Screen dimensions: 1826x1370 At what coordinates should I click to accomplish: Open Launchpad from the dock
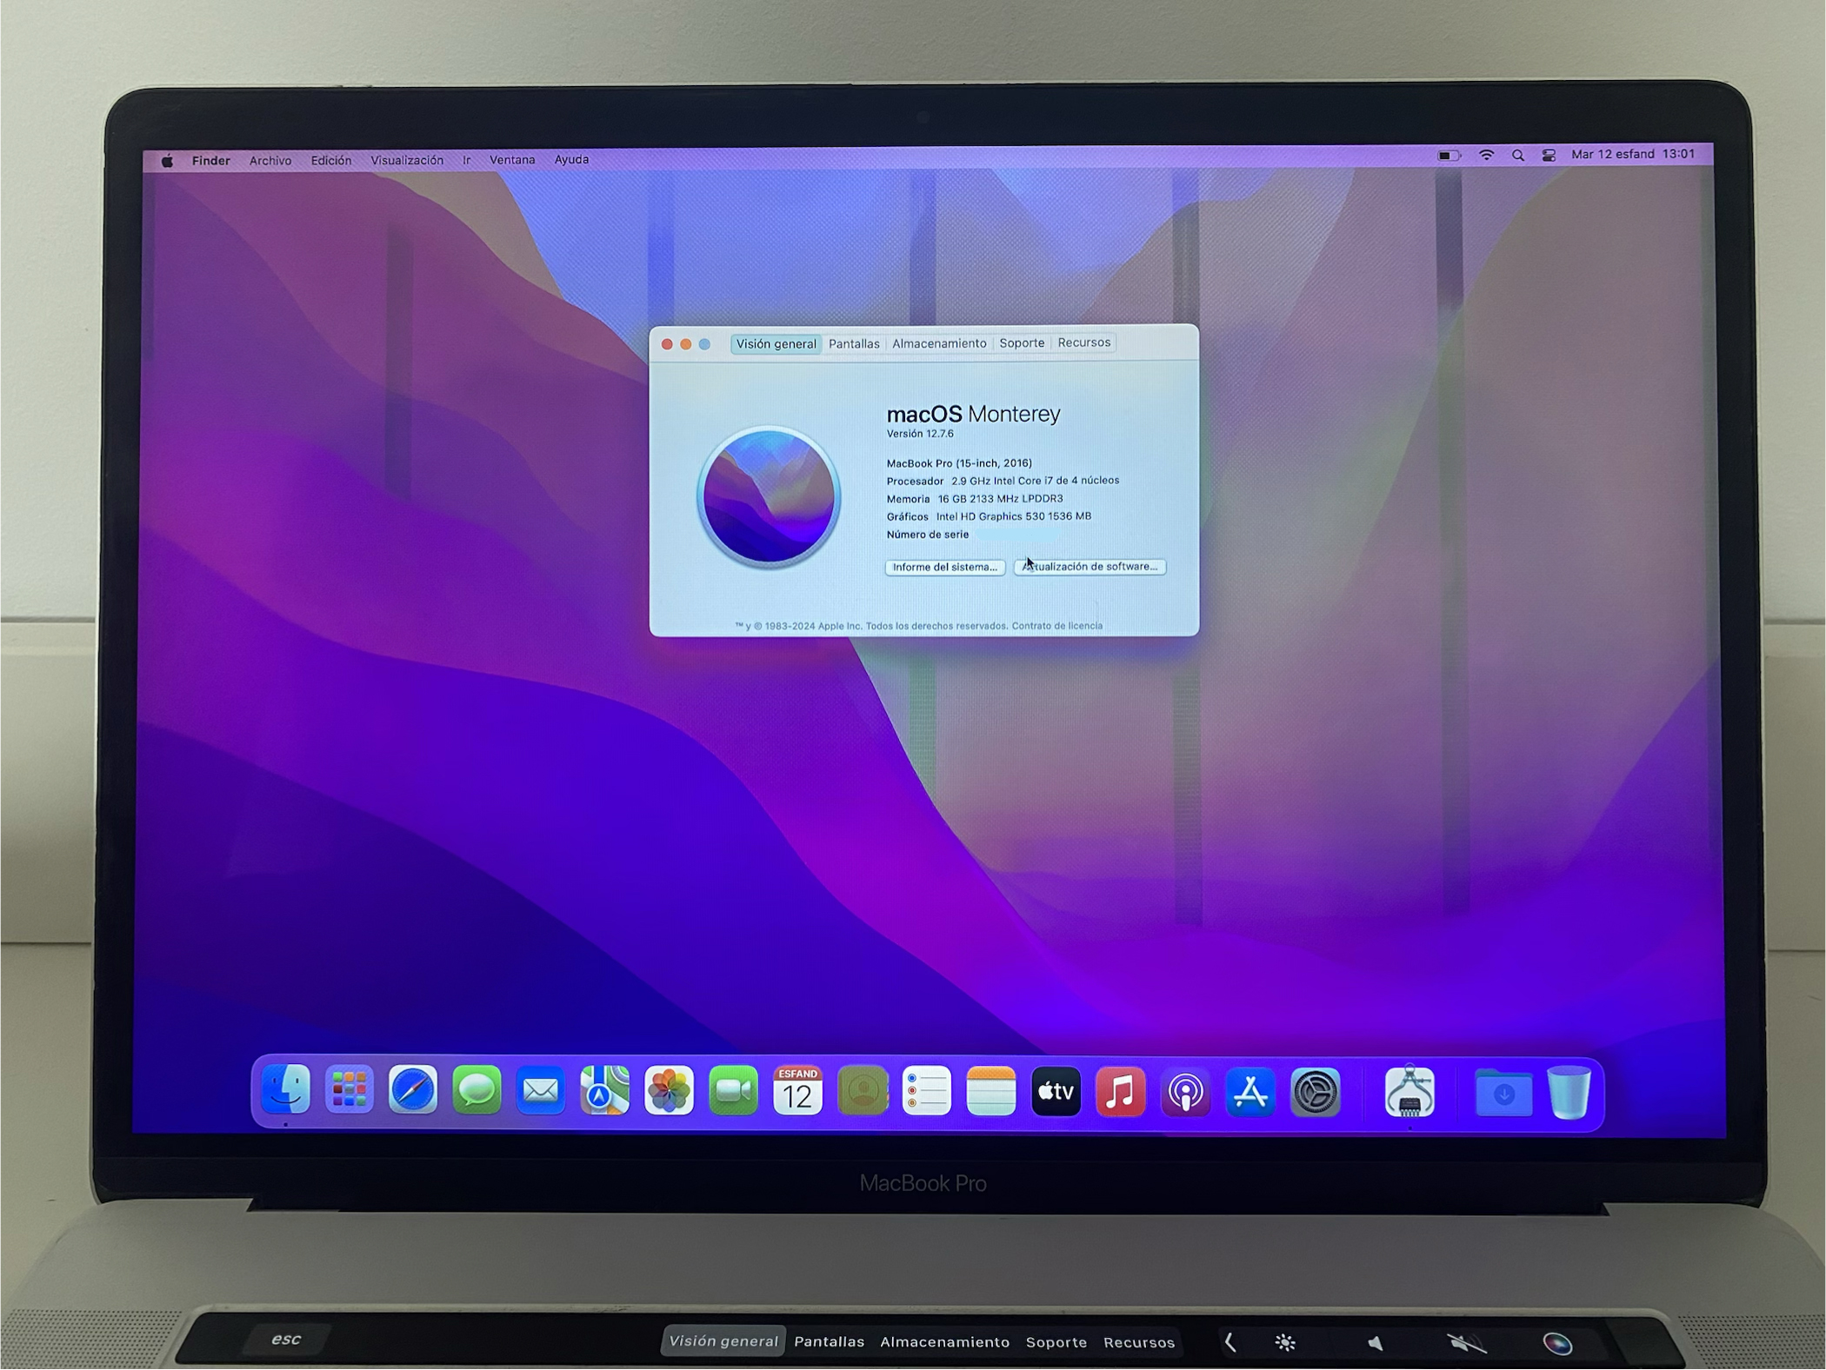349,1089
